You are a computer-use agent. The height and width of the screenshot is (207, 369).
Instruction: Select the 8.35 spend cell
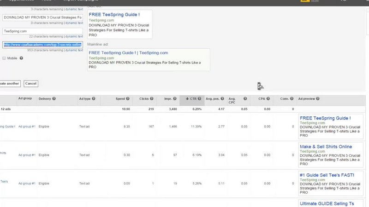[126, 126]
